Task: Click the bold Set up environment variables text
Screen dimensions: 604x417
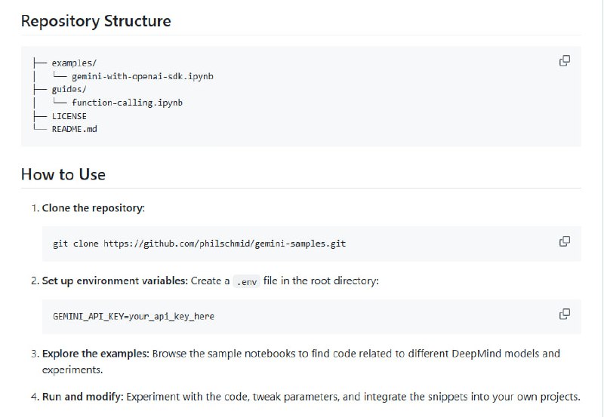Action: [114, 281]
